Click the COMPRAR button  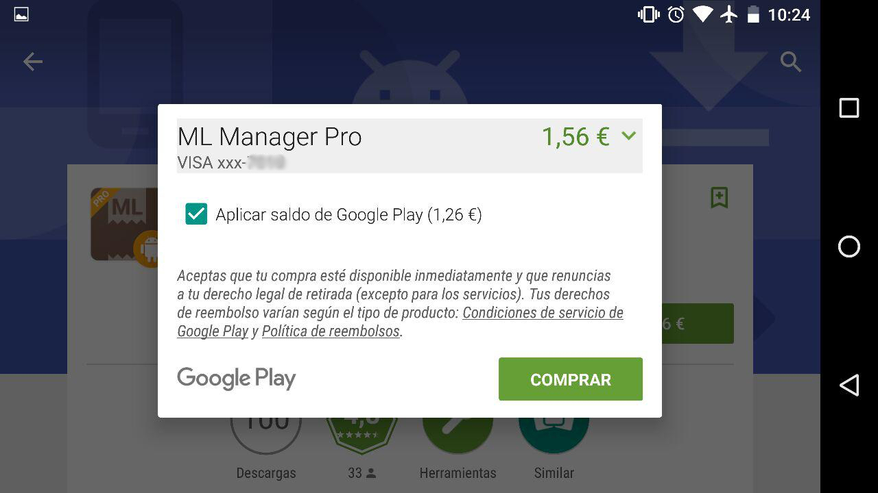(571, 379)
